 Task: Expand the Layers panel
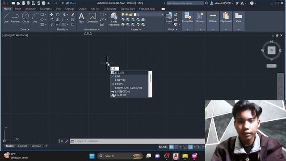[x=136, y=30]
